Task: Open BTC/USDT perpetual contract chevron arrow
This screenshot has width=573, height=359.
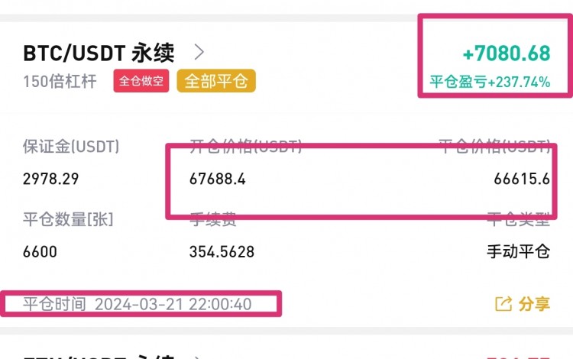Action: 199,52
